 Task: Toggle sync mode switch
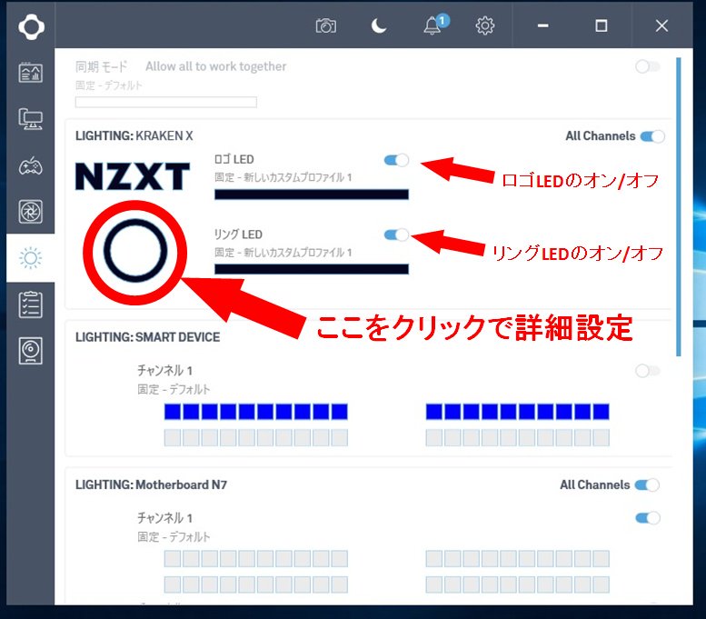648,66
